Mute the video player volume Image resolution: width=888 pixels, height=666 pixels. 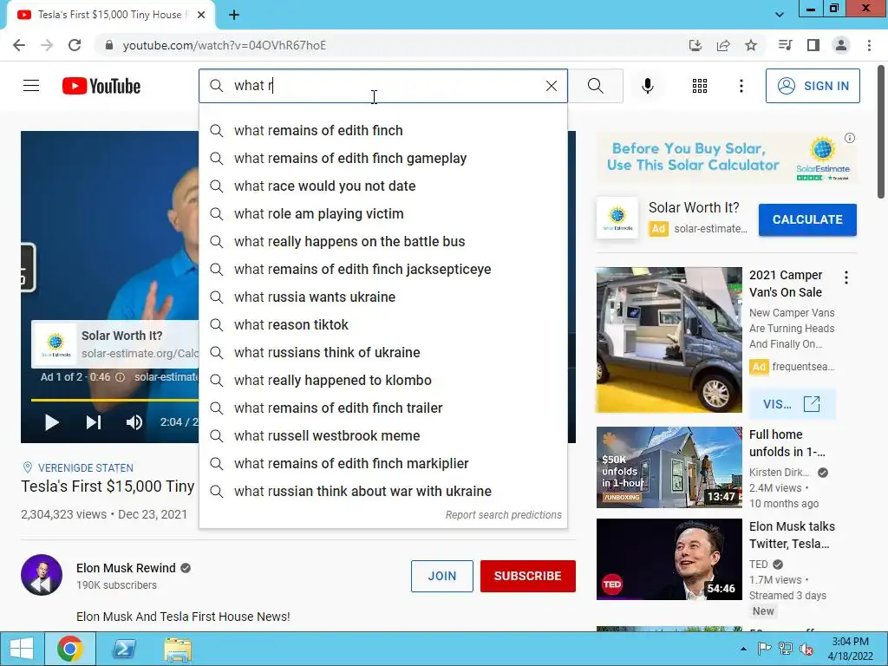coord(134,422)
